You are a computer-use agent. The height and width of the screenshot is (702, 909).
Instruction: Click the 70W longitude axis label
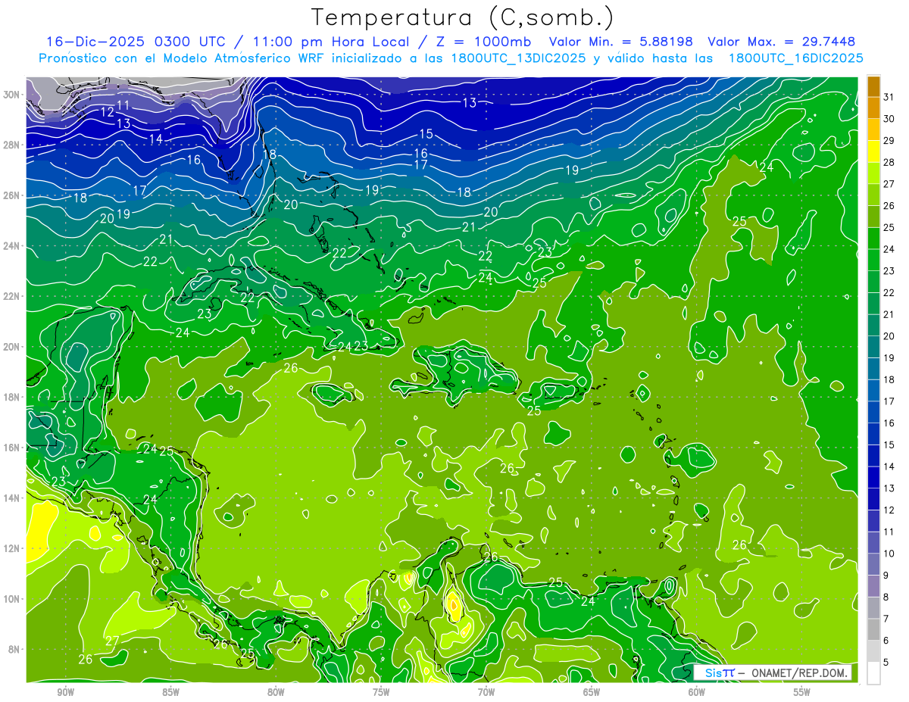point(486,692)
